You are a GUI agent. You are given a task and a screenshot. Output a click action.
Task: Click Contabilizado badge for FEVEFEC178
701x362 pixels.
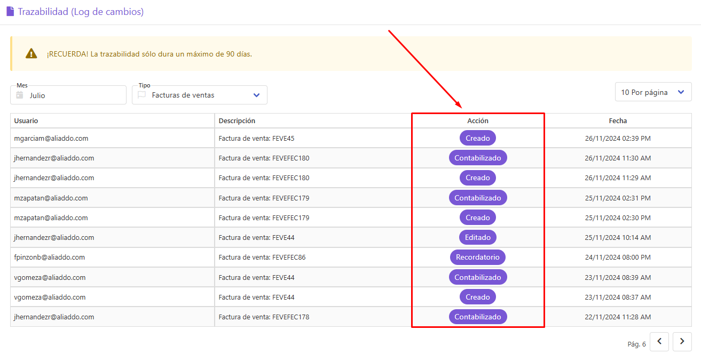coord(478,317)
